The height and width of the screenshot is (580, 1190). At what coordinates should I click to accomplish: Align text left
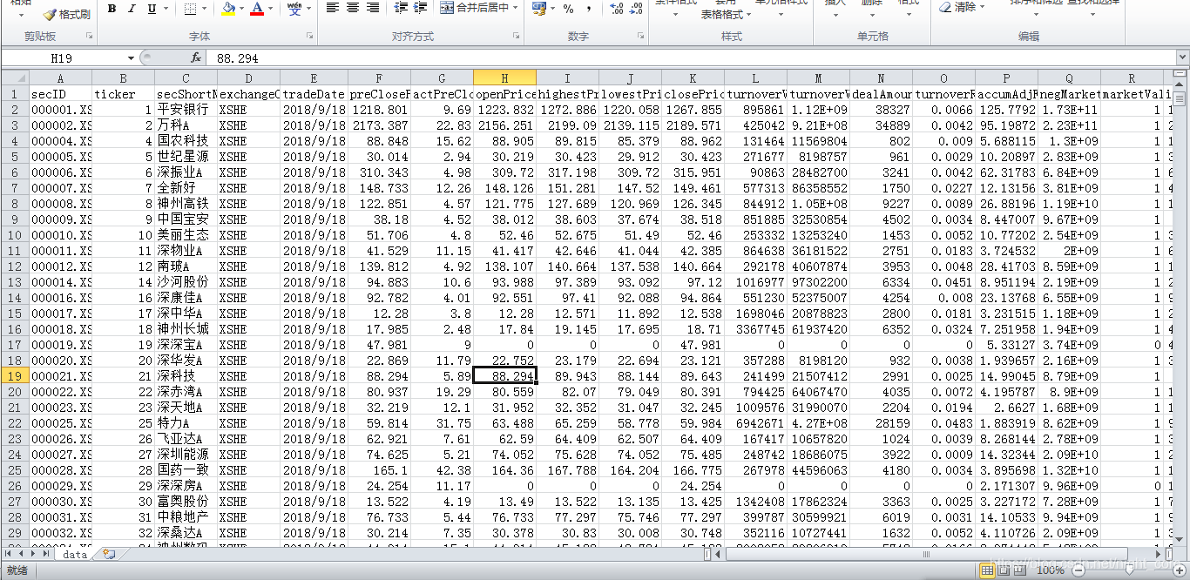[x=333, y=8]
